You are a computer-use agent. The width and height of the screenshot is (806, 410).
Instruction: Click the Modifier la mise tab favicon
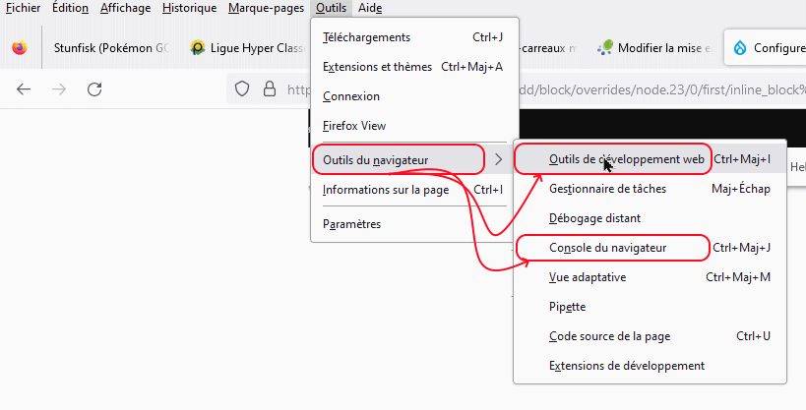(605, 48)
